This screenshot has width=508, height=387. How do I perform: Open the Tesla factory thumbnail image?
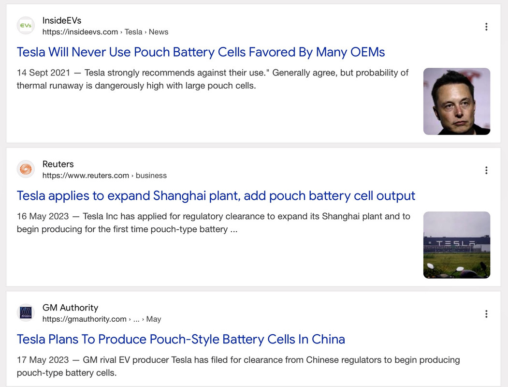[x=456, y=245]
